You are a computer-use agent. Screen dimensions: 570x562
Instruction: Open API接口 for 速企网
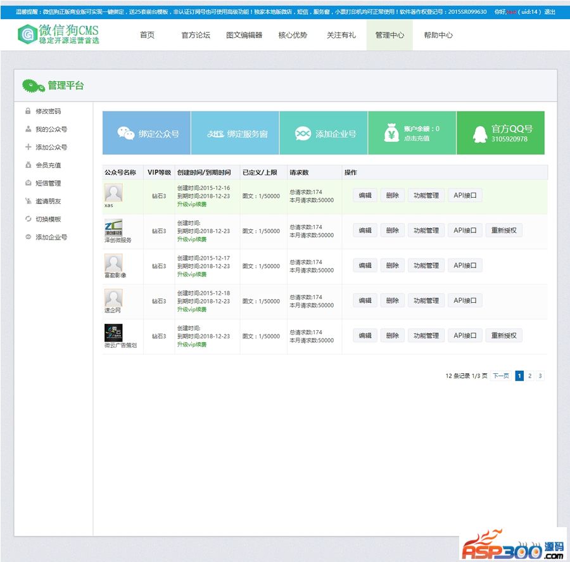pos(465,300)
